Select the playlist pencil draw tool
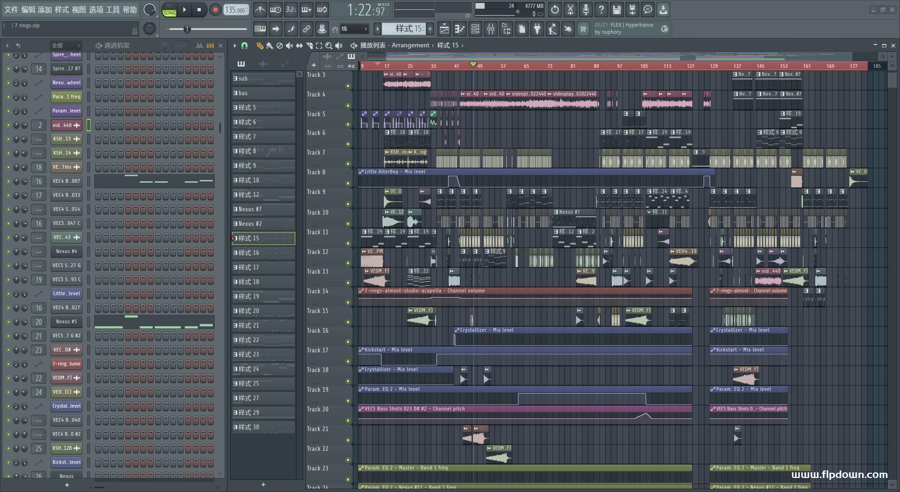This screenshot has height=492, width=900. (x=260, y=45)
